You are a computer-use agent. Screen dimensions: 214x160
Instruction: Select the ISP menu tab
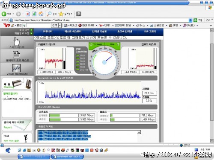pyautogui.click(x=150, y=32)
